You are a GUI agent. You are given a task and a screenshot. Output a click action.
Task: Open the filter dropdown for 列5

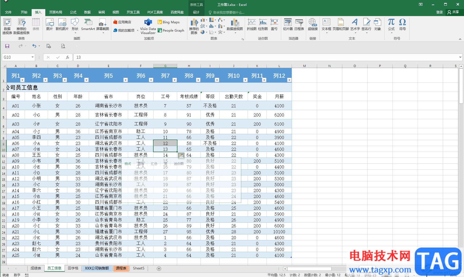pos(125,80)
